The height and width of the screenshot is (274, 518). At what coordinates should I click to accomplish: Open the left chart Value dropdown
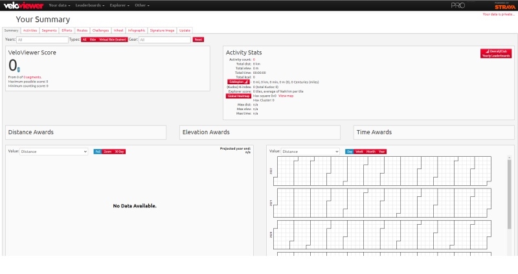click(x=54, y=152)
